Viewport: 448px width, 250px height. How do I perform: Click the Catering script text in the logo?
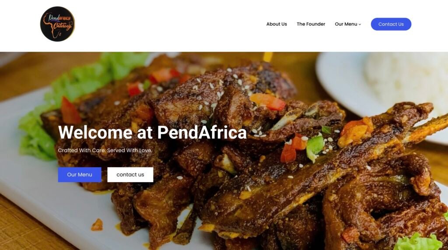pos(62,26)
